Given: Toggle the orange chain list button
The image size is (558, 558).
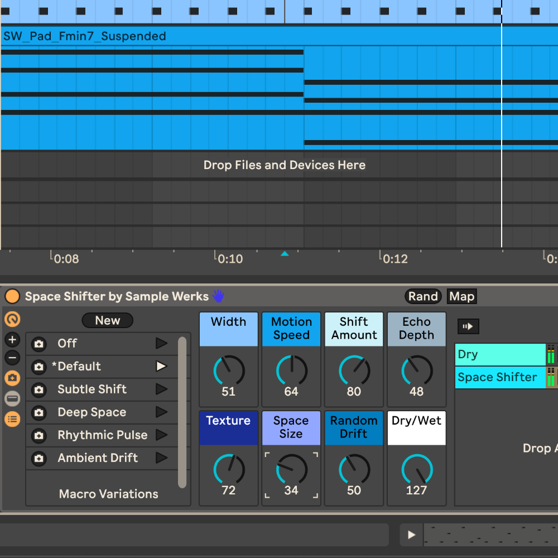Looking at the screenshot, I should (x=12, y=419).
